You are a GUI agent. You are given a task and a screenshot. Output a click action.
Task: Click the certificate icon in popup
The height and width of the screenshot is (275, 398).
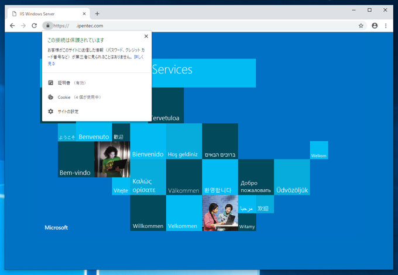[51, 82]
